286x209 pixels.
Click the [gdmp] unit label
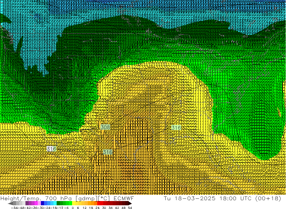pyautogui.click(x=86, y=198)
